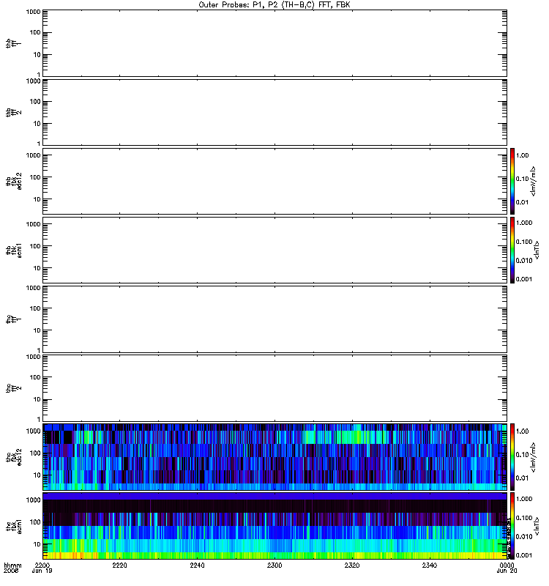Click the '2008' year label
Image resolution: width=549 pixels, height=586 pixels.
tap(11, 571)
